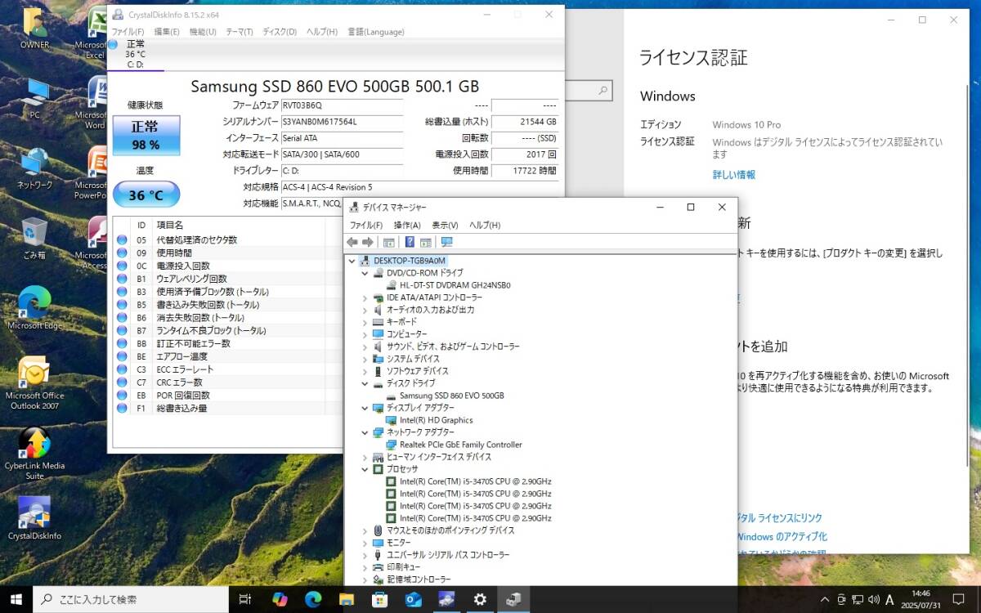981x613 pixels.
Task: Click the taskbar clock showing 14:46
Action: [x=921, y=599]
